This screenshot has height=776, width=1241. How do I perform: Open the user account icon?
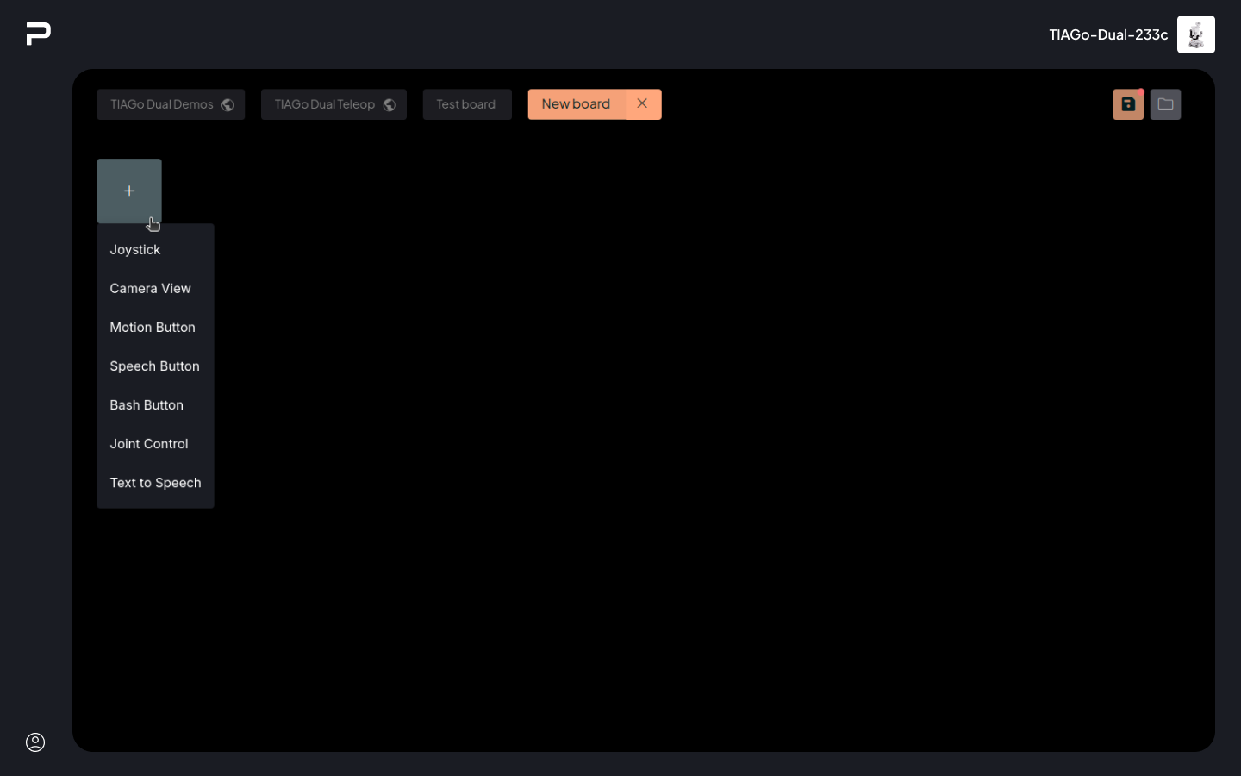tap(35, 742)
